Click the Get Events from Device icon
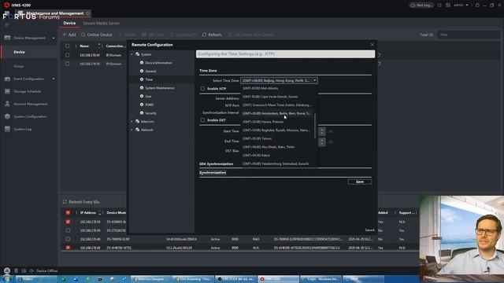The image size is (504, 283). (x=229, y=35)
